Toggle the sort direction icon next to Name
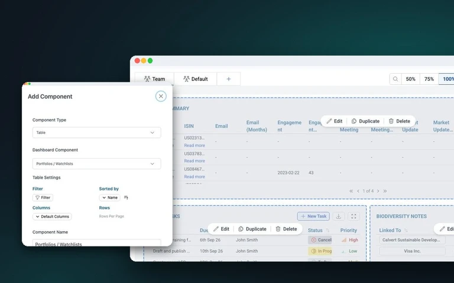Image resolution: width=454 pixels, height=283 pixels. pos(127,198)
